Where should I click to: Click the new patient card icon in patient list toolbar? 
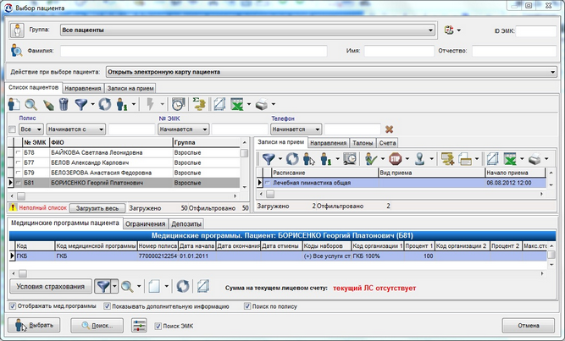click(14, 104)
